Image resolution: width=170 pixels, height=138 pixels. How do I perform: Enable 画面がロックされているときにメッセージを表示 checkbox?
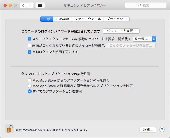29,46
